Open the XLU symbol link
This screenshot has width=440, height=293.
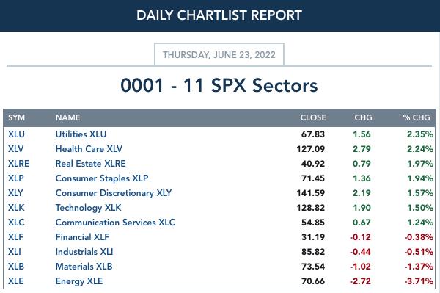(16, 134)
